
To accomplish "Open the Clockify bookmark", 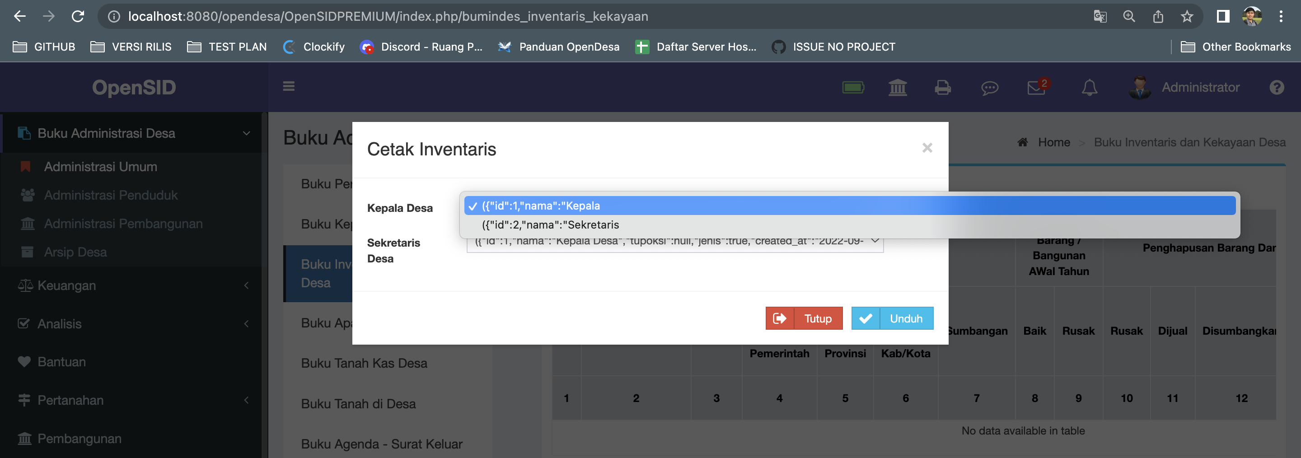I will [314, 47].
